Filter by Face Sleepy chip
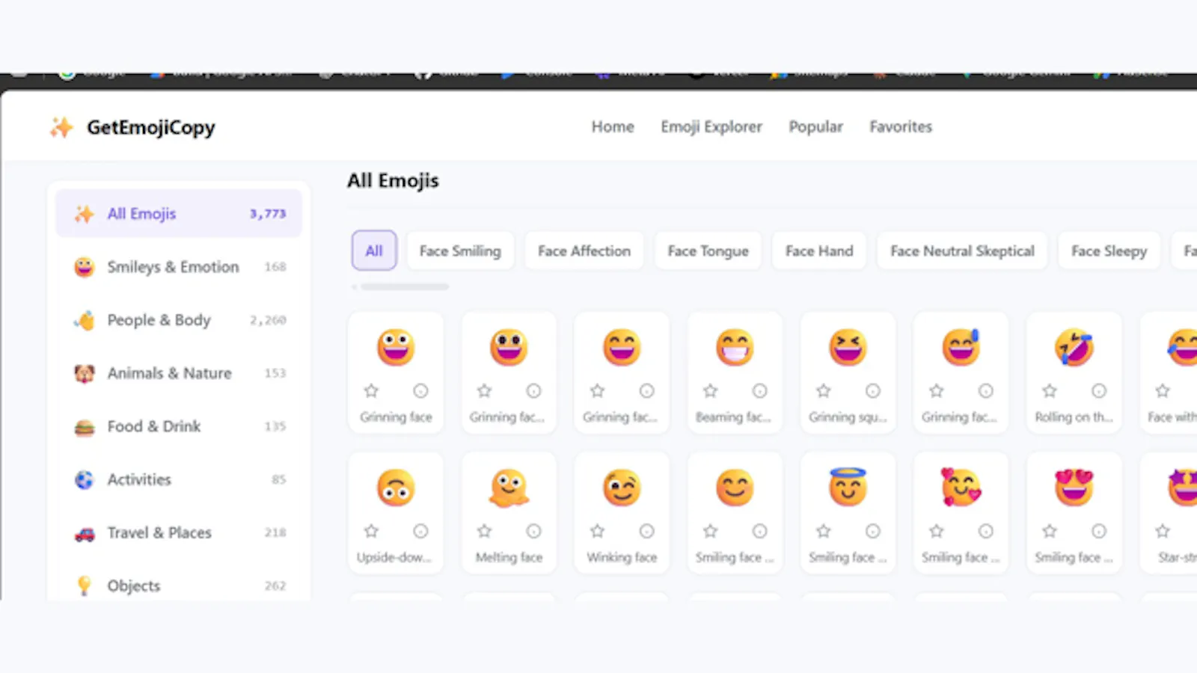 [1109, 251]
